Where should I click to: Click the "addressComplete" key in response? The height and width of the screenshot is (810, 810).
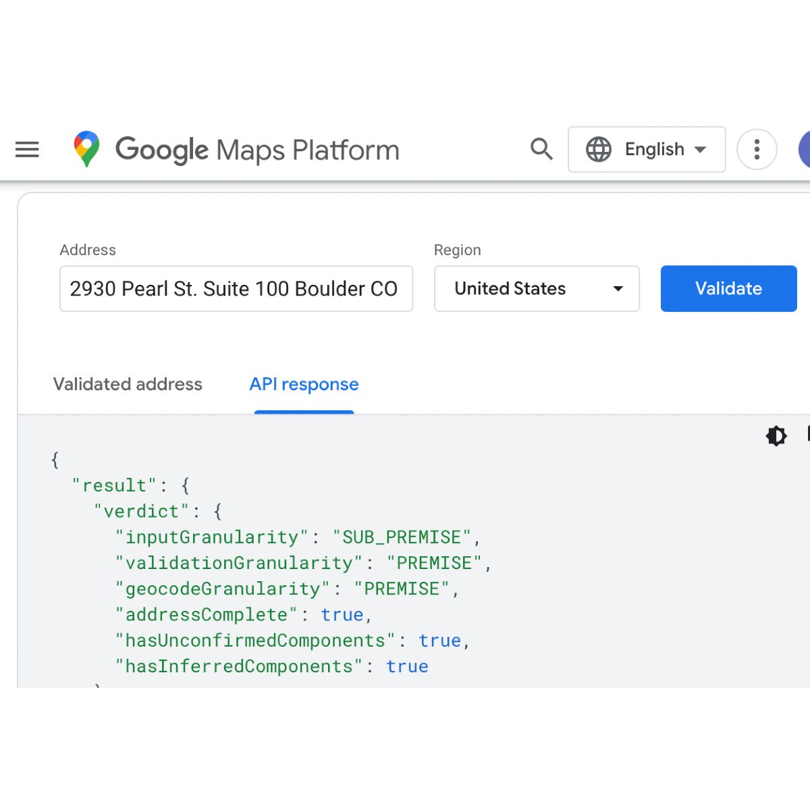click(206, 615)
